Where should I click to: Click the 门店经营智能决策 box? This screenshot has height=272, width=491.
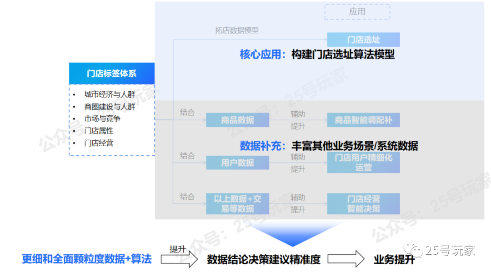tap(363, 204)
